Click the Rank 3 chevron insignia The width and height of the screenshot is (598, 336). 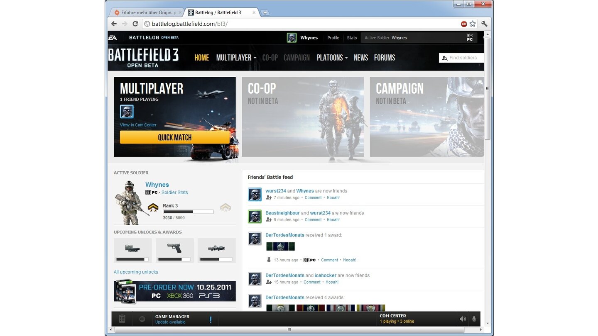point(153,207)
